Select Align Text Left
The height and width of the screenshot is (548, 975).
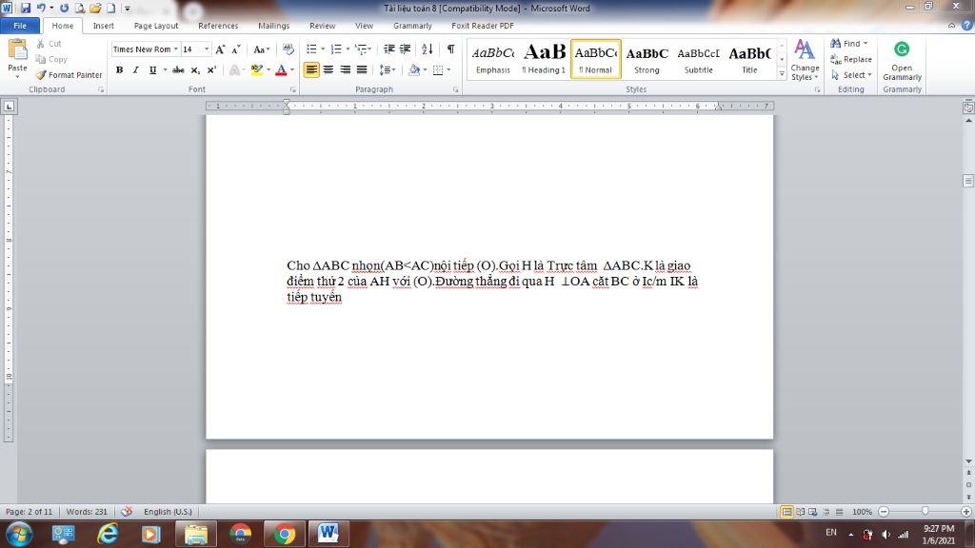[311, 70]
